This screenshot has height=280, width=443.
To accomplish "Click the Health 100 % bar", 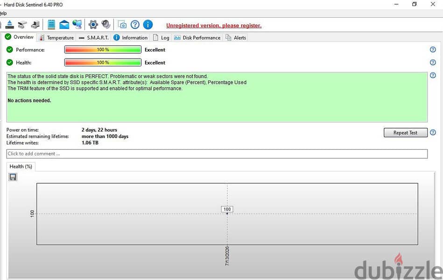I will point(103,63).
